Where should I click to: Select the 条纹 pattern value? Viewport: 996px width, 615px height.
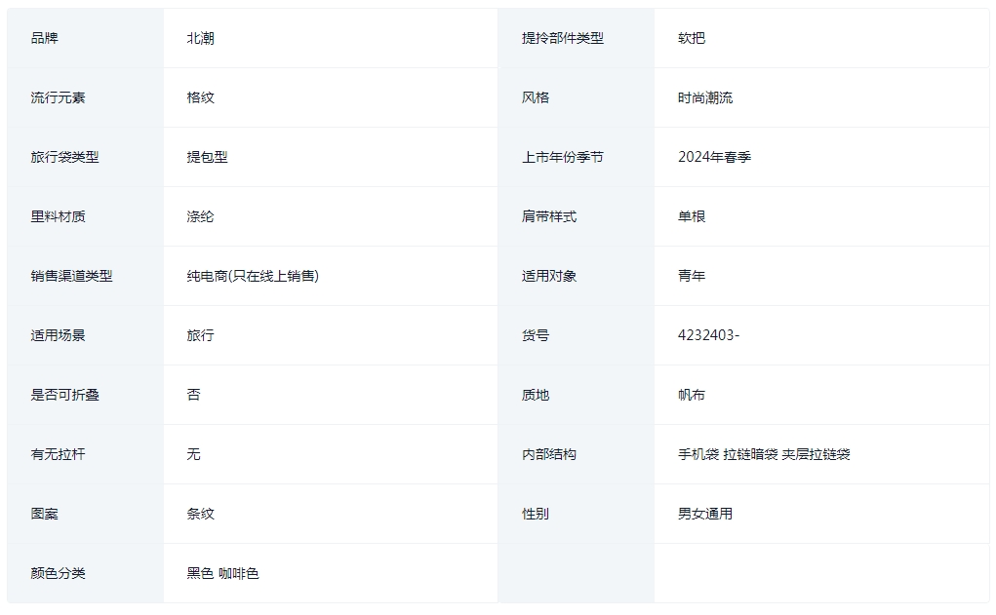coord(200,514)
